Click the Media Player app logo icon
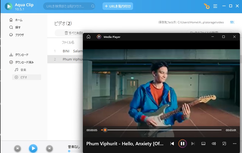 (99, 37)
